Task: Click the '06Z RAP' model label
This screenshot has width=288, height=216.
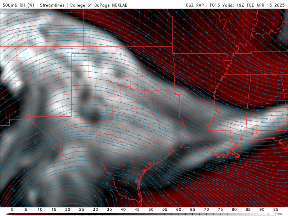Action: (x=195, y=5)
